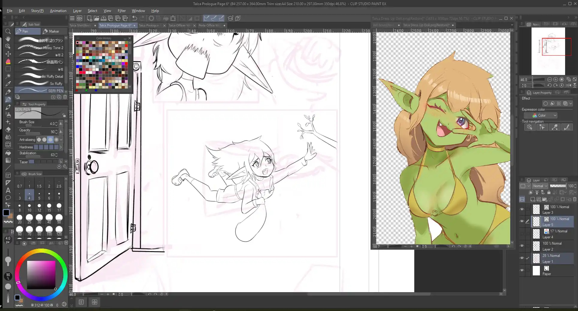Click the Opacity slider in Tool Property
The width and height of the screenshot is (578, 311).
point(33,133)
